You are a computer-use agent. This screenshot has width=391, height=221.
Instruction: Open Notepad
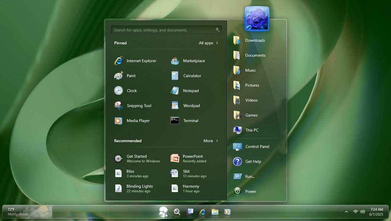[x=185, y=91]
